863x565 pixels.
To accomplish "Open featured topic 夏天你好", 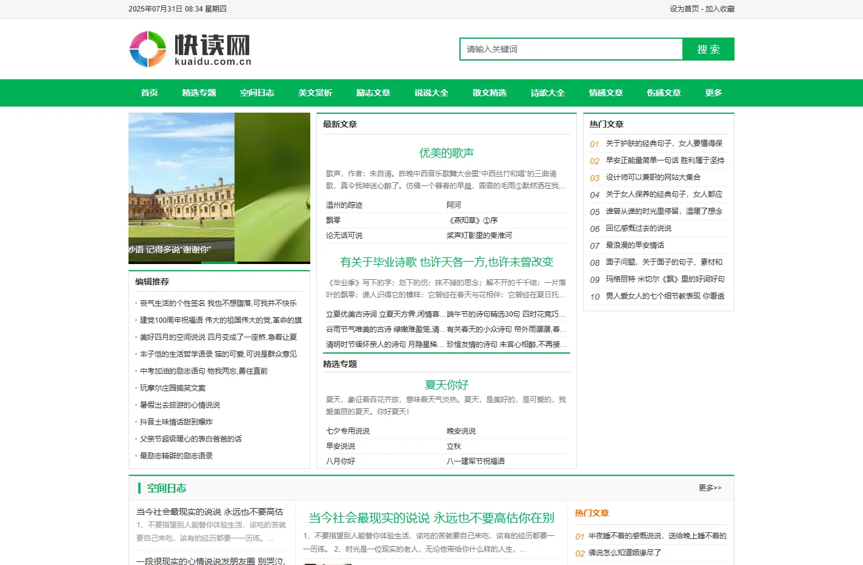I will pyautogui.click(x=447, y=385).
